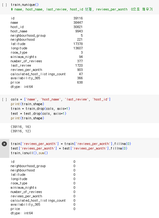Screen dimensions: 159x218
Task: Click the final dtype: int64 line
Action: (22, 213)
